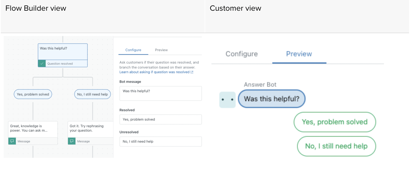The width and height of the screenshot is (411, 171).
Task: Click inside the Bot message text field
Action: click(x=160, y=93)
